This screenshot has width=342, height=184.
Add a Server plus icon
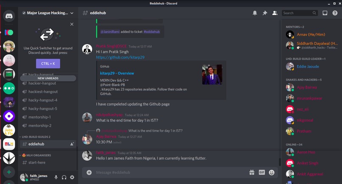coord(9,172)
